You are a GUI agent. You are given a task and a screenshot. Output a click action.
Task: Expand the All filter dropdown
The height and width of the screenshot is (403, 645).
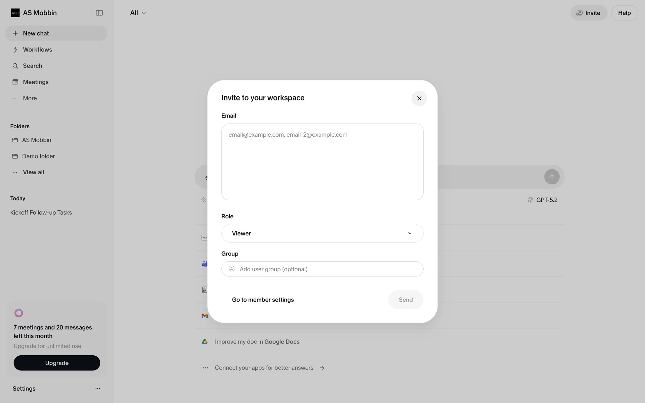pos(138,13)
